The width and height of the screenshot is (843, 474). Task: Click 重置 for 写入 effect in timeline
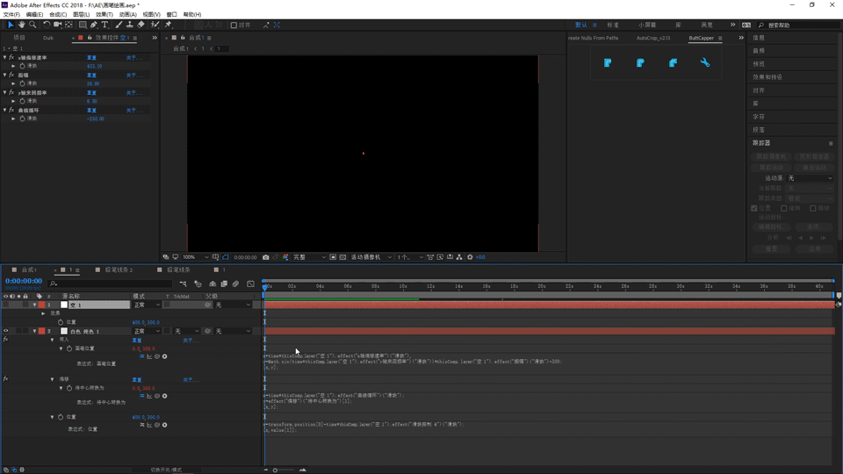coord(137,341)
